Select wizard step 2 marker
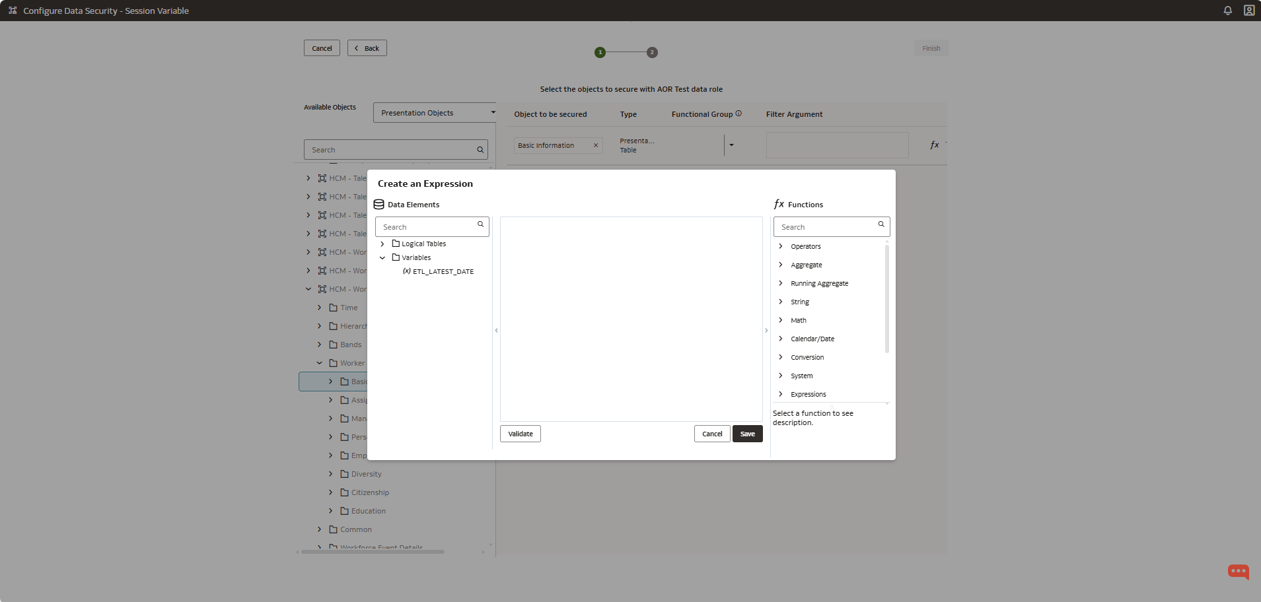Viewport: 1261px width, 602px height. [x=652, y=52]
